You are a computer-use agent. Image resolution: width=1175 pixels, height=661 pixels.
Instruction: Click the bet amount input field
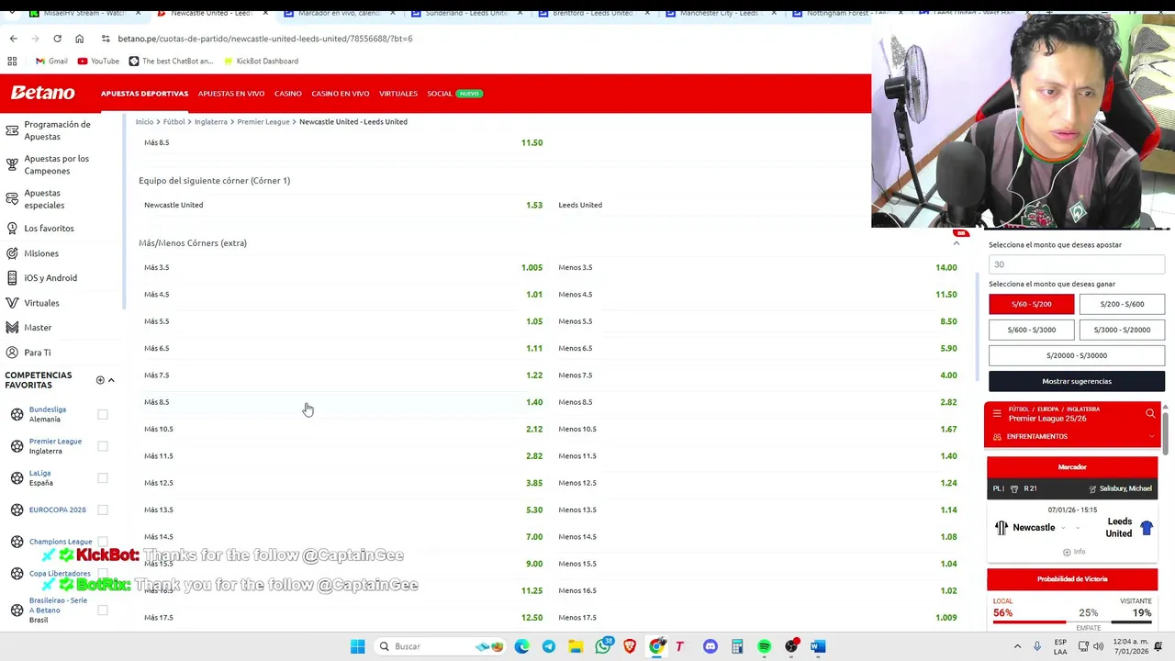click(x=1077, y=264)
